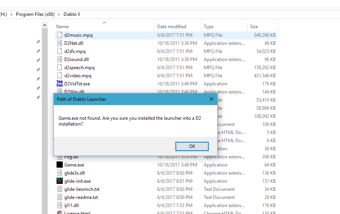This screenshot has width=340, height=214.
Task: Click the last pin icon in the sidebar
Action: [38, 97]
